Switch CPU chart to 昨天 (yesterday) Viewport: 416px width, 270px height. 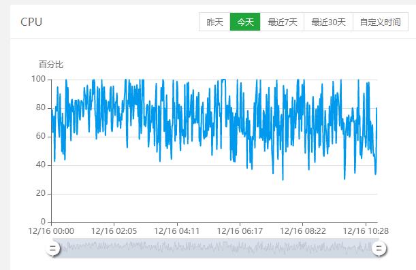tap(214, 22)
